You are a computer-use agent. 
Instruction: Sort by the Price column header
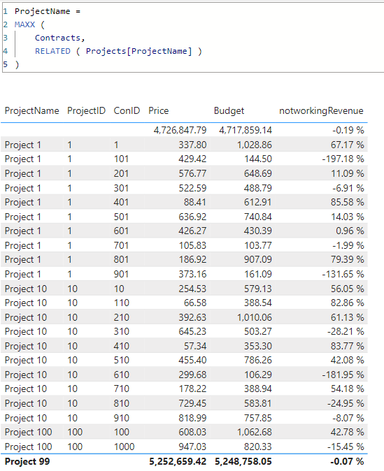[x=159, y=111]
